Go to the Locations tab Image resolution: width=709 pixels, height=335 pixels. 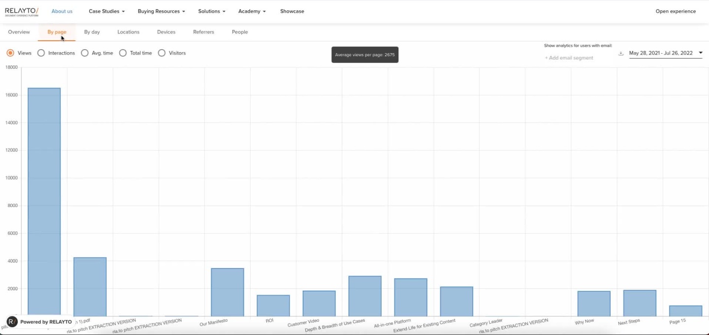128,32
